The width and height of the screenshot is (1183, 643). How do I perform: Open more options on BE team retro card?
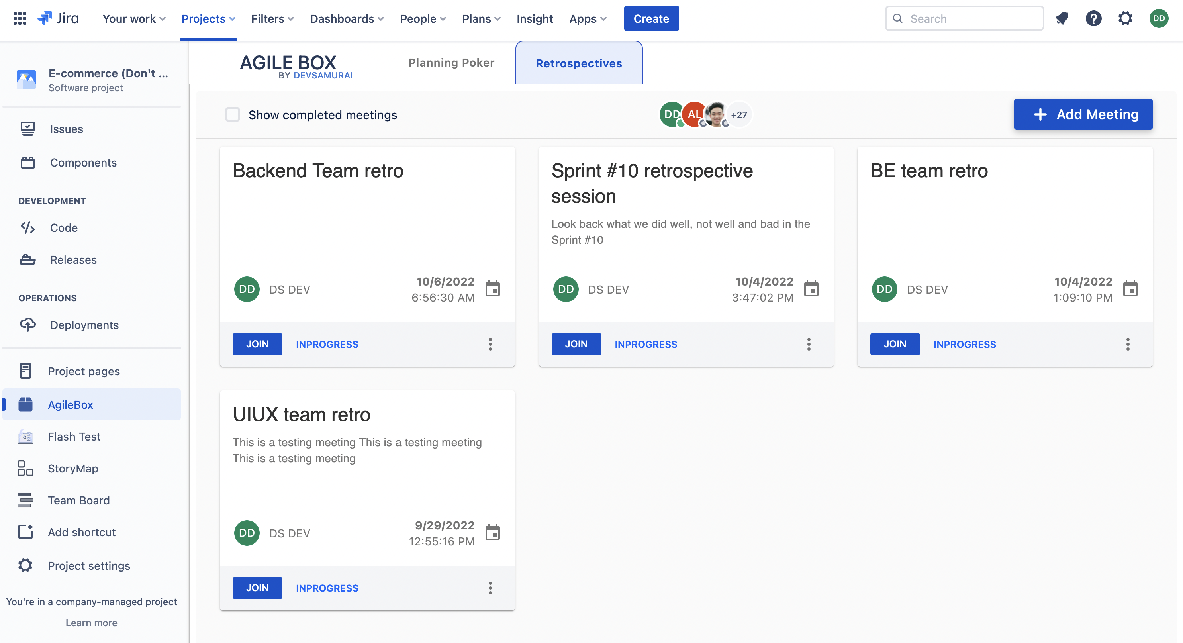tap(1128, 344)
